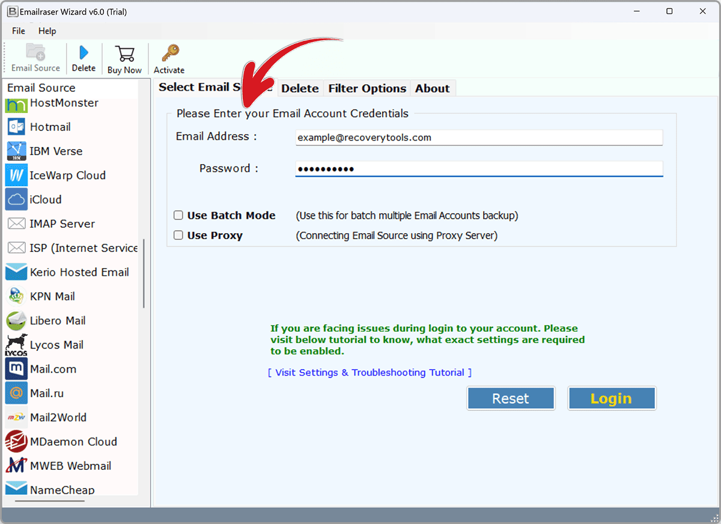Select the MDaemon Cloud icon

point(16,442)
